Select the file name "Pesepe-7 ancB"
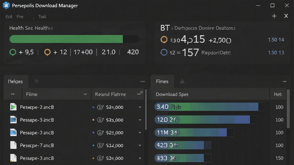 coord(37,145)
